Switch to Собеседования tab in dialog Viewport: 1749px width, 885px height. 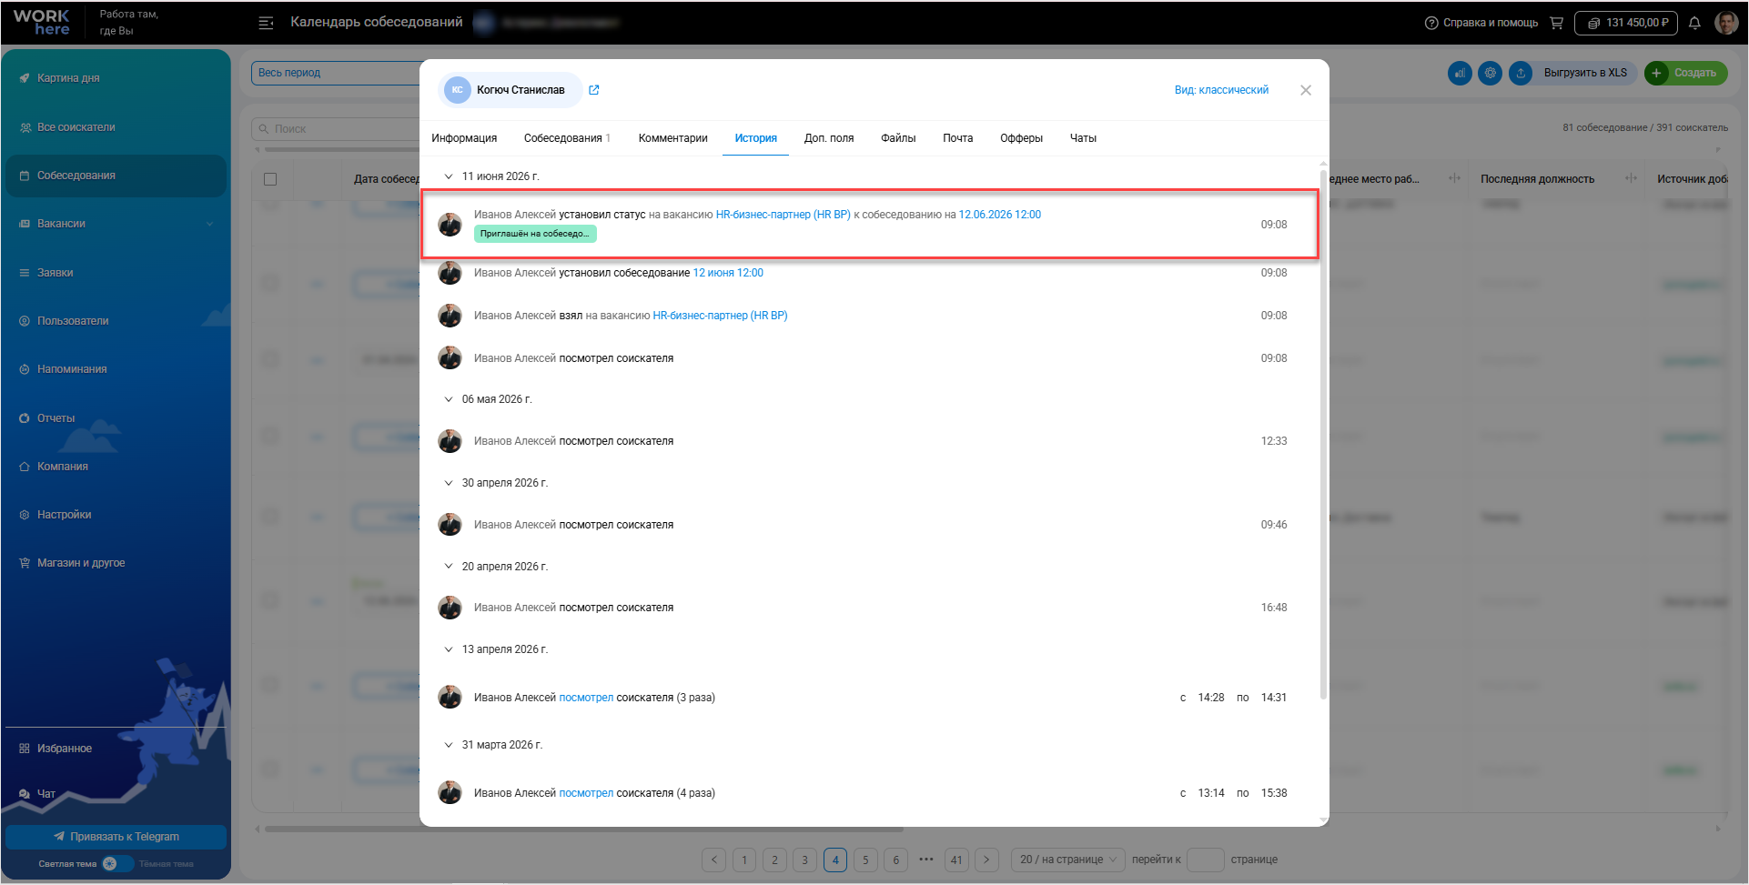pos(567,138)
